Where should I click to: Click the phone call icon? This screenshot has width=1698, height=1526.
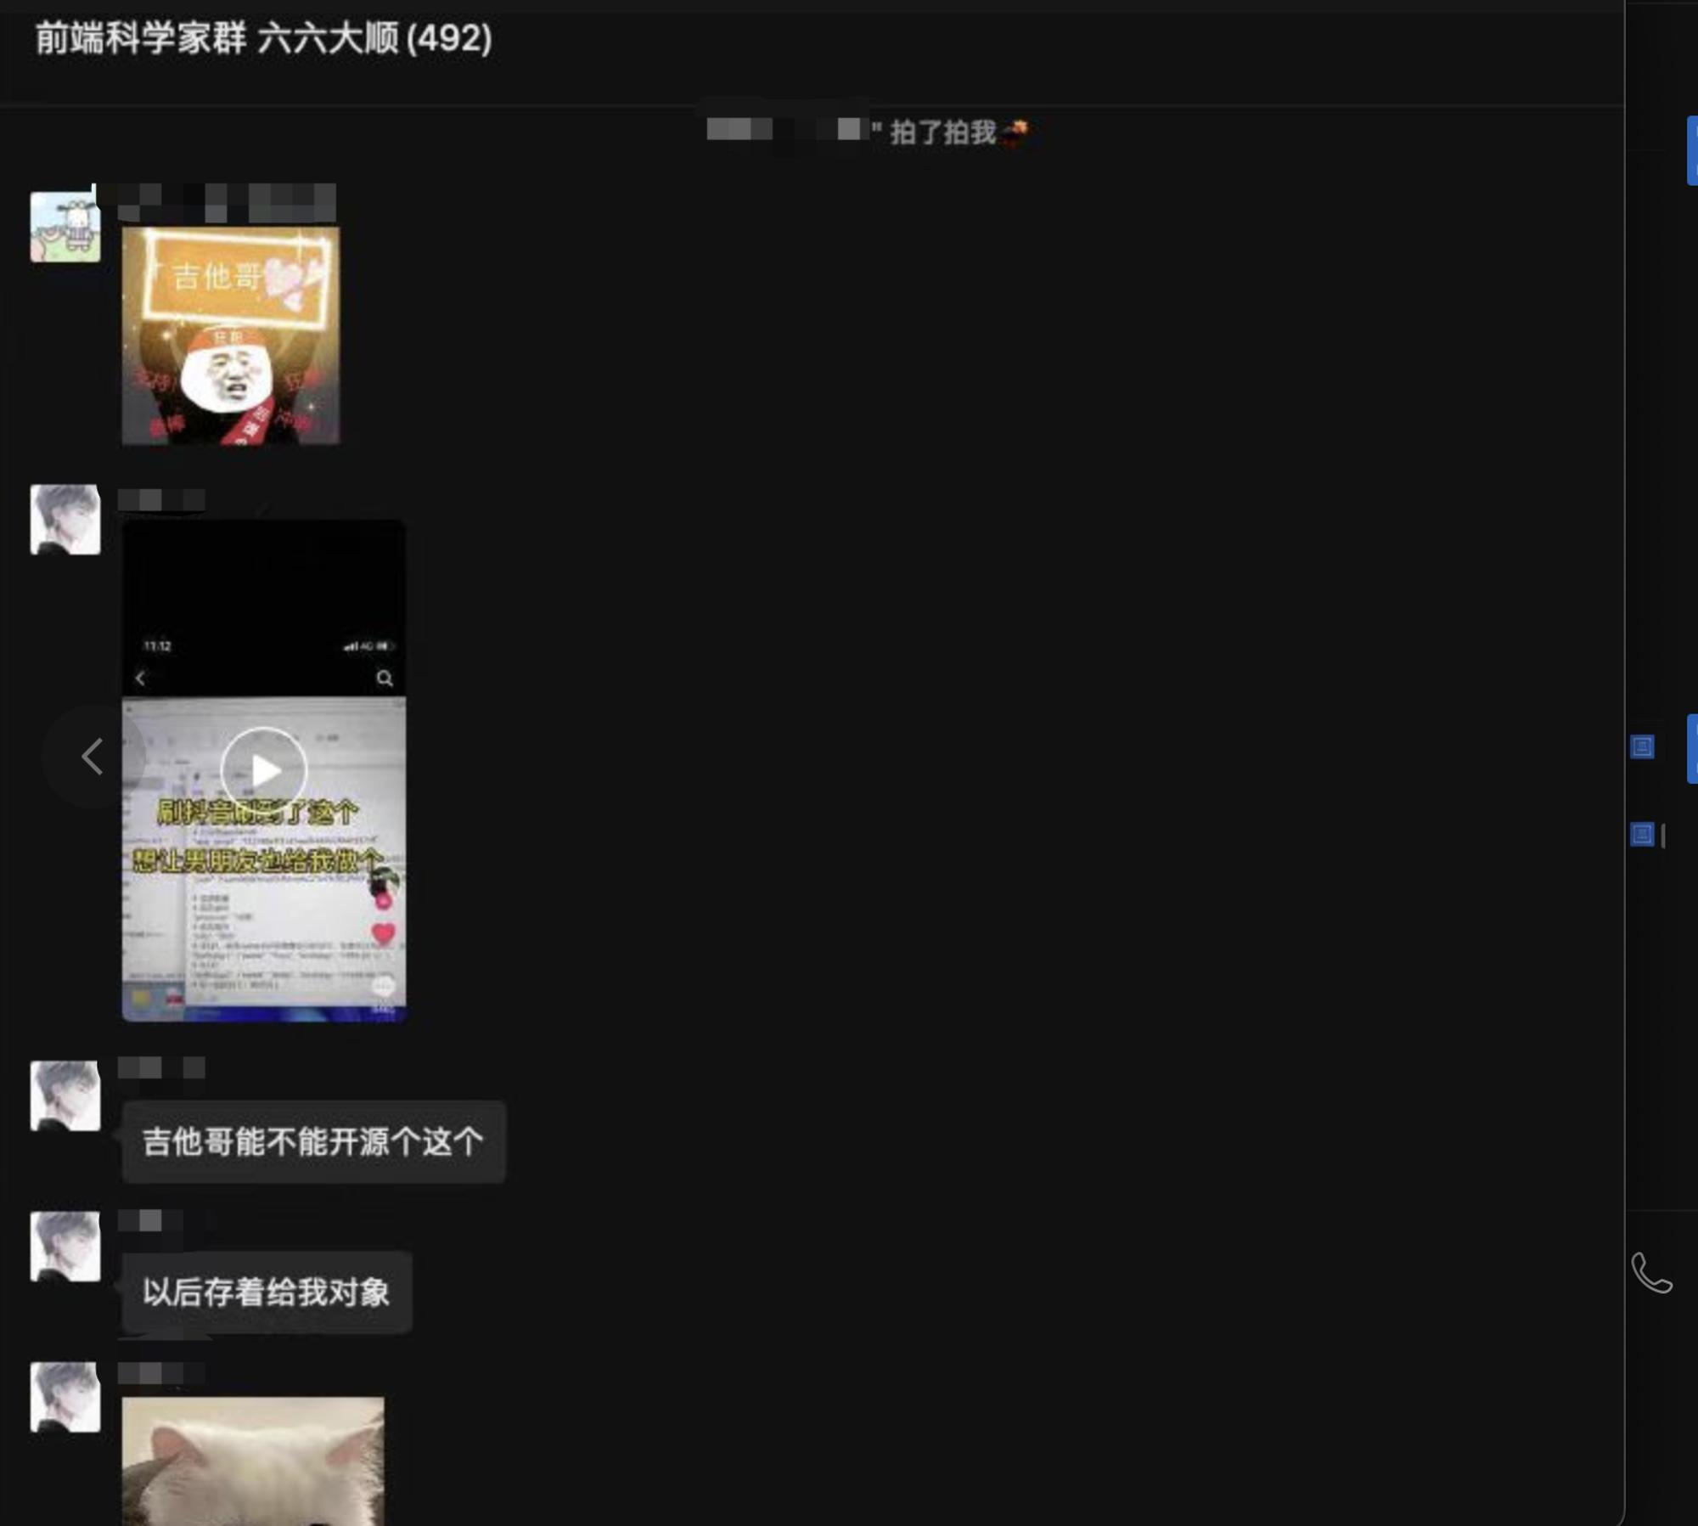tap(1651, 1272)
